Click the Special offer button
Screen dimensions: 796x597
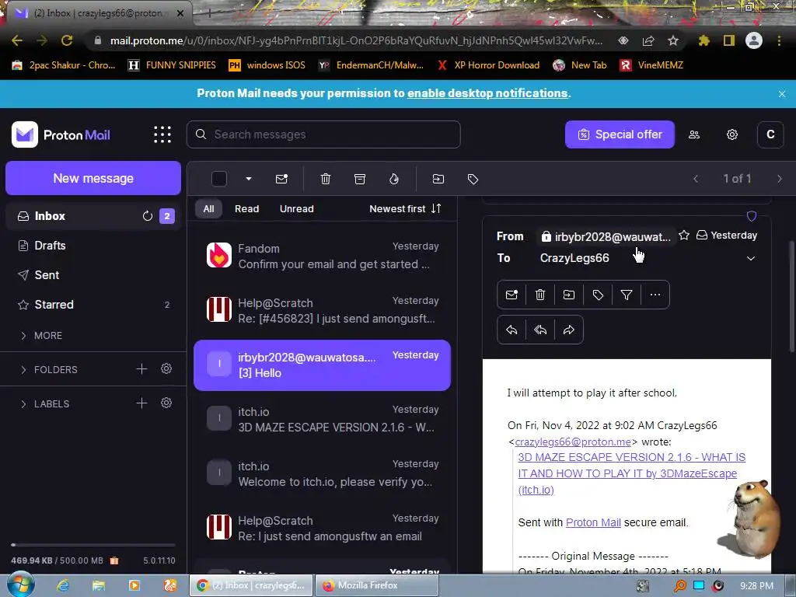pyautogui.click(x=620, y=134)
